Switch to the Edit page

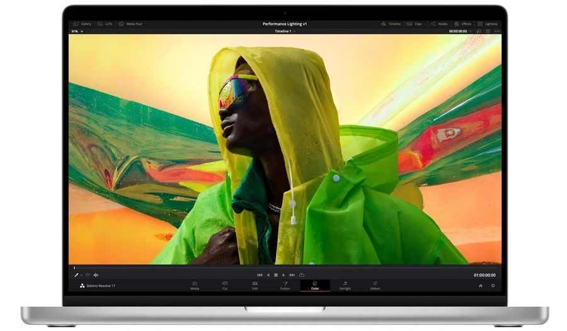[255, 286]
